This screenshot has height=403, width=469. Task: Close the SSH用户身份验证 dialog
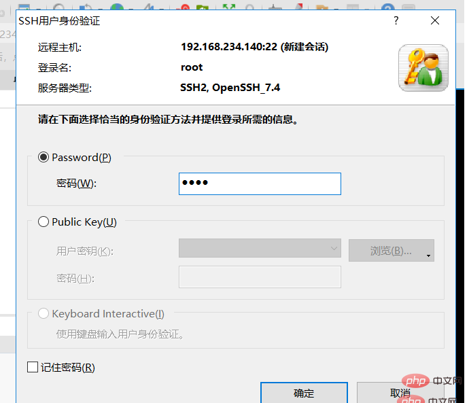[x=434, y=20]
